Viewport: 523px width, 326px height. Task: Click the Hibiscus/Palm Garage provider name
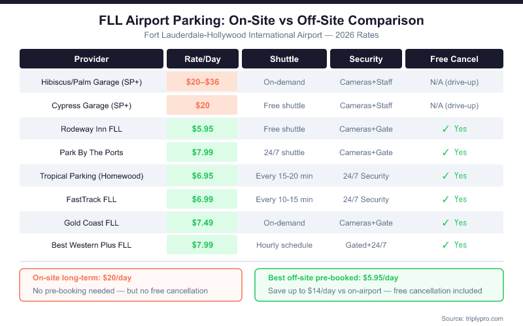coord(92,82)
